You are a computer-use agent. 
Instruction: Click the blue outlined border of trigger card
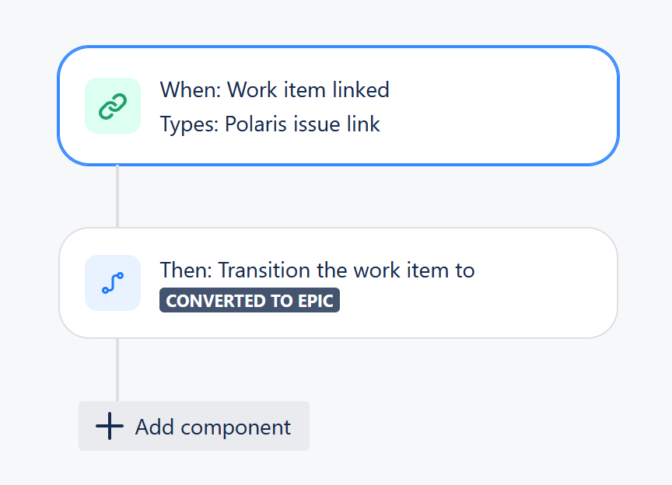coord(338,47)
